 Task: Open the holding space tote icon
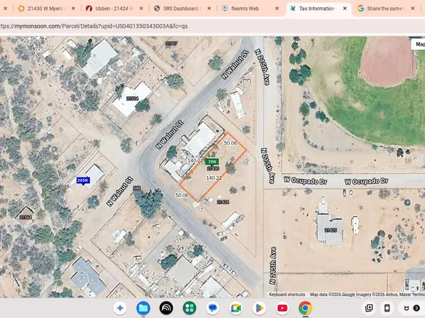(x=369, y=308)
